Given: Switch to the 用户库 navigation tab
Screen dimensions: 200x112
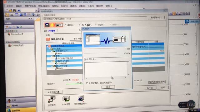Looking at the screenshot, I should pos(21,105).
